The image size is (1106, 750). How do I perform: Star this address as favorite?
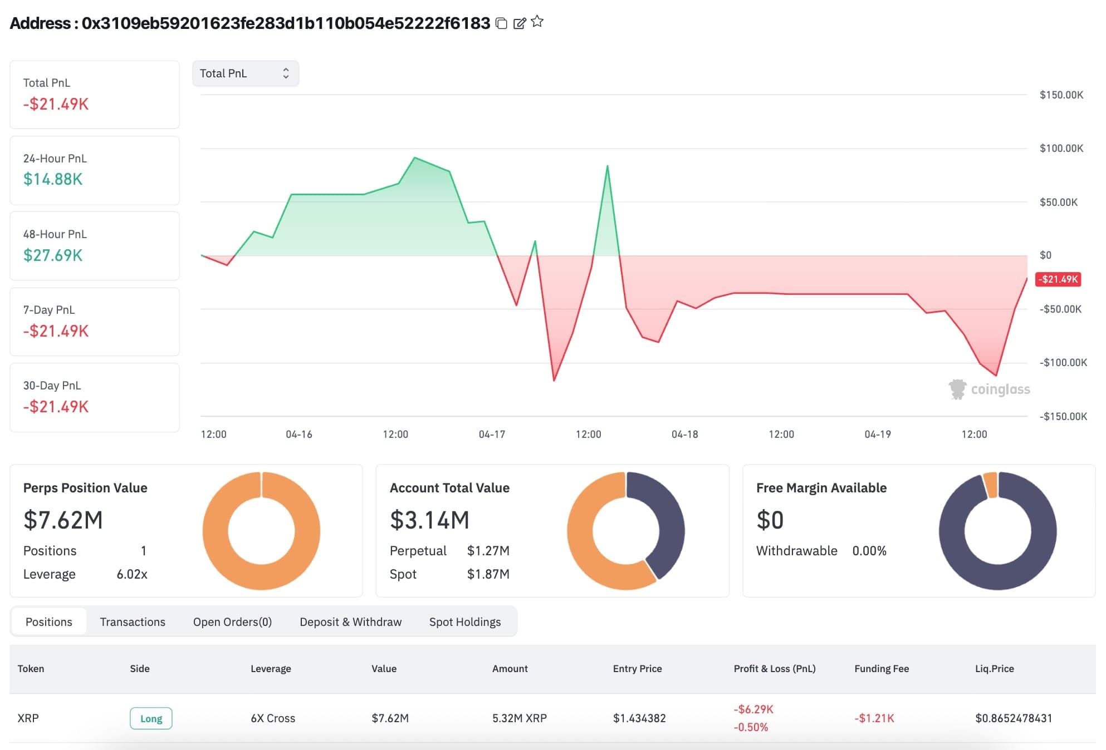[x=537, y=22]
